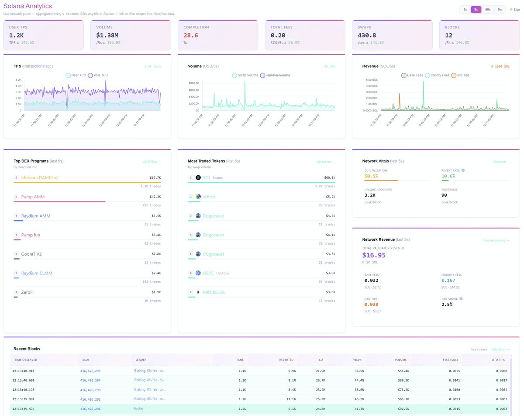
Task: Re-enable the struck-through Transfer Volume series
Action: coord(275,75)
